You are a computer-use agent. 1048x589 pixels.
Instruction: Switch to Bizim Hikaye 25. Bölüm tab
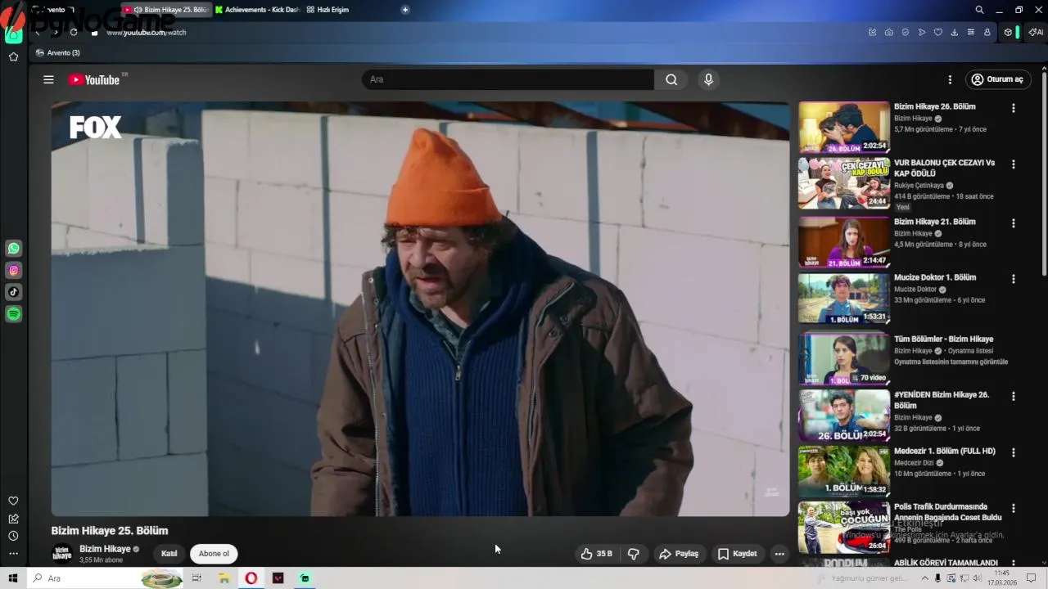(x=166, y=10)
